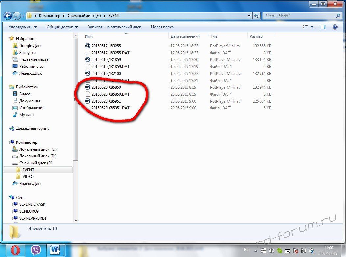Select the 20150620_085951.DAT file
Image resolution: width=346 pixels, height=257 pixels.
point(110,108)
